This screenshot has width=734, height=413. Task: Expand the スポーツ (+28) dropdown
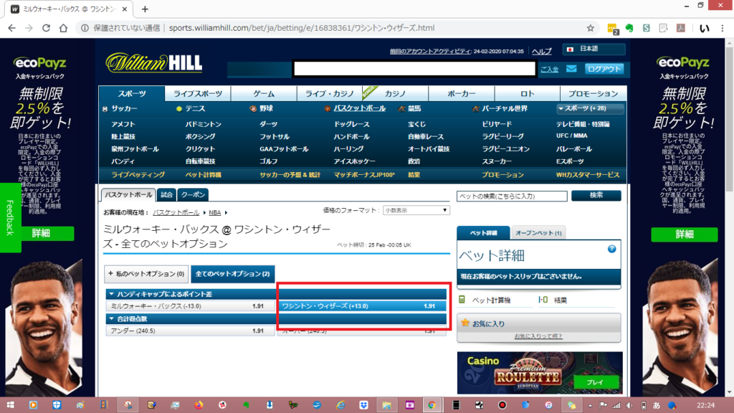(x=590, y=109)
